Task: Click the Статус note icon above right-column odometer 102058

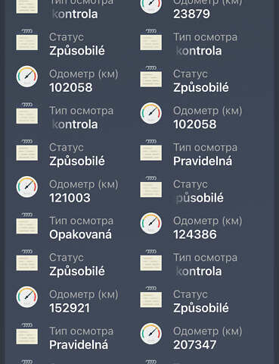Action: [150, 77]
